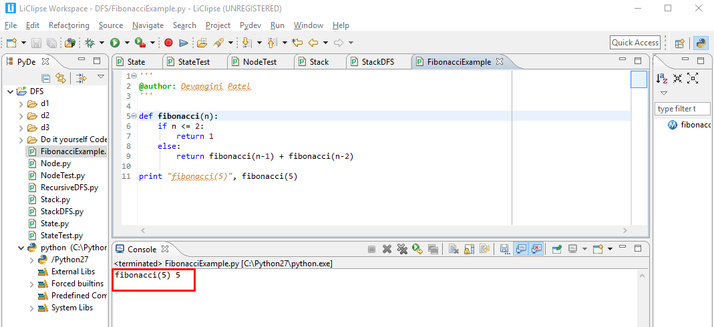Viewport: 714px width, 327px height.
Task: Open the Run button dropdown arrow
Action: click(126, 43)
